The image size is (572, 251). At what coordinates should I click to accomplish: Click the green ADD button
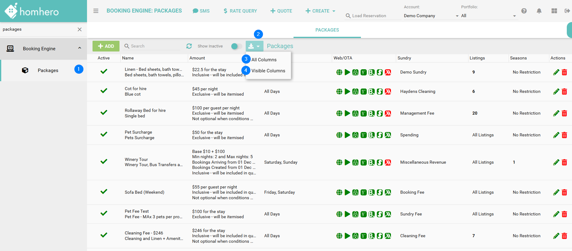click(106, 46)
